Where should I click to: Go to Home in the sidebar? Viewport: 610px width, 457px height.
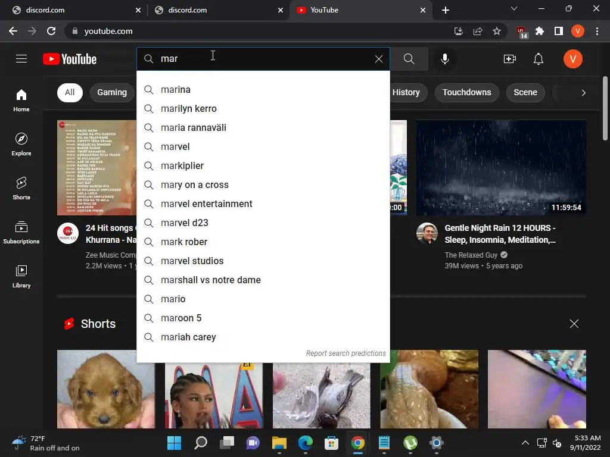pos(21,101)
